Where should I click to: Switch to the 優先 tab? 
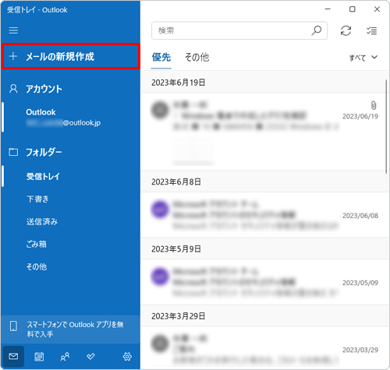(x=161, y=57)
